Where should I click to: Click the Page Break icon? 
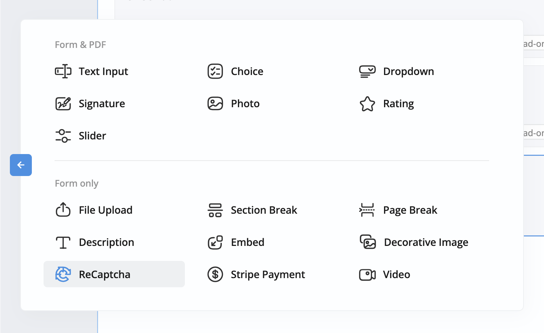point(367,210)
